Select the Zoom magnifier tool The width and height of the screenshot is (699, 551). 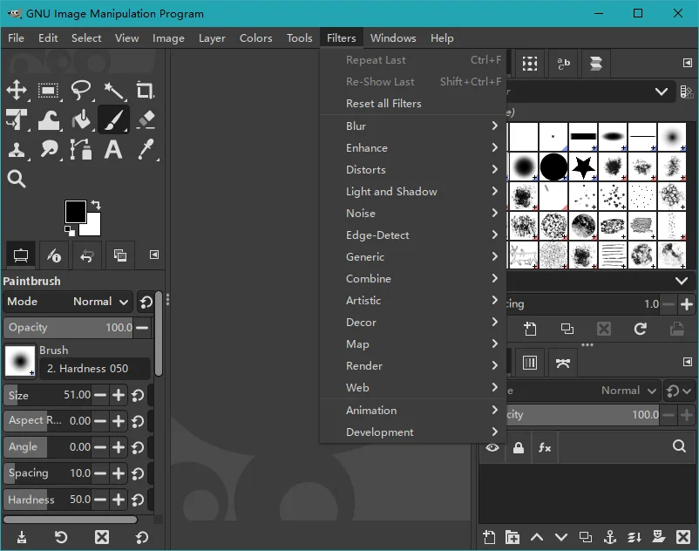[x=17, y=179]
